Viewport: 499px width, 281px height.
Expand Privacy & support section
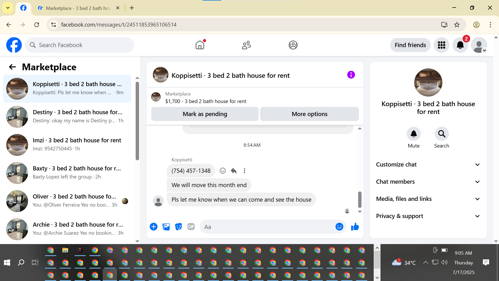[x=428, y=216]
